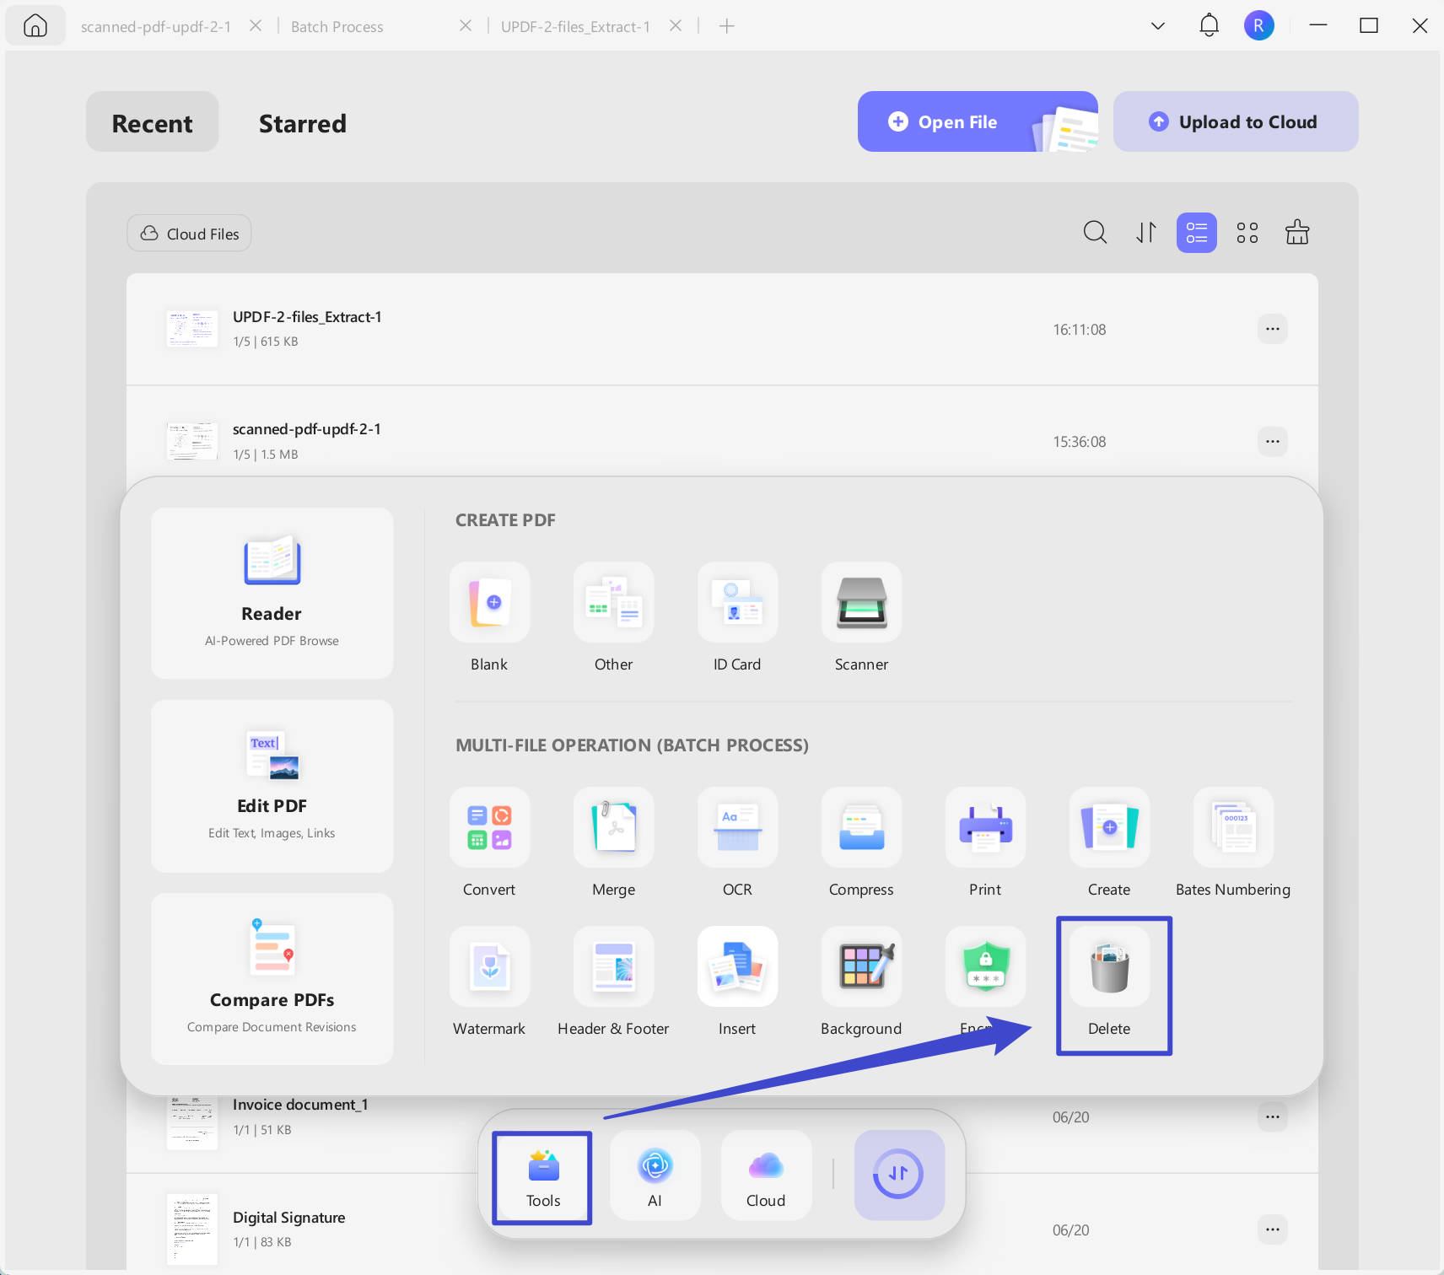
Task: Clear recent list with broom icon
Action: 1297,232
